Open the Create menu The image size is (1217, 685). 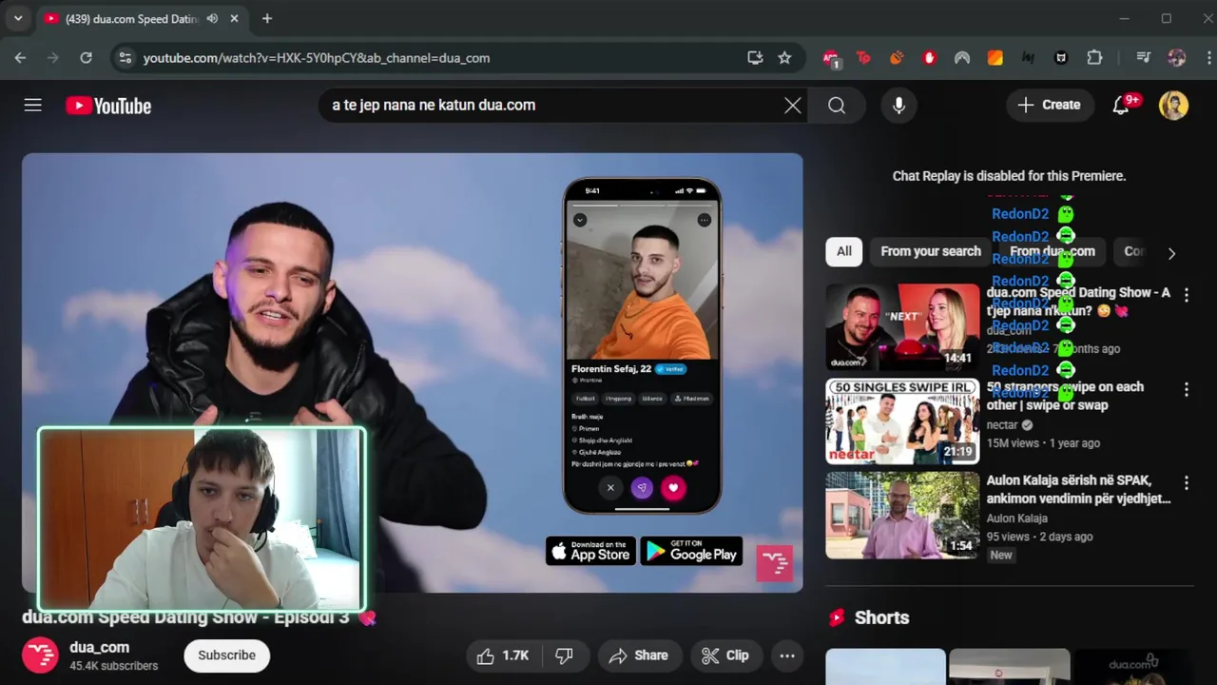click(x=1049, y=106)
